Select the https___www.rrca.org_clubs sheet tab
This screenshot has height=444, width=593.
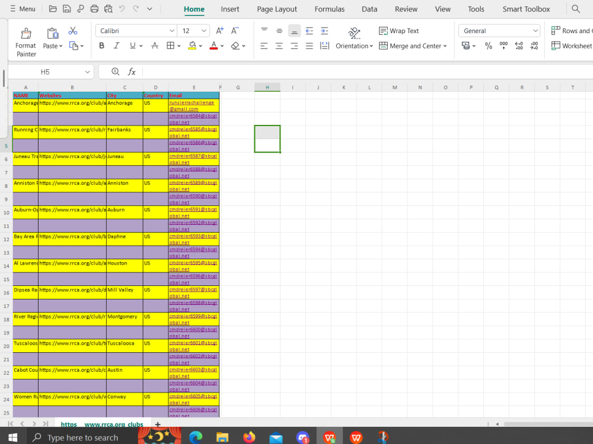coord(102,424)
